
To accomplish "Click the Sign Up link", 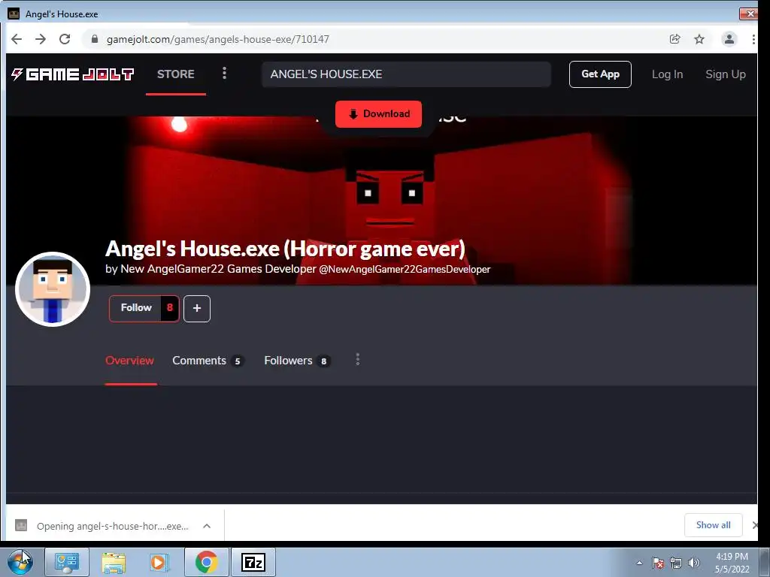I will point(726,74).
